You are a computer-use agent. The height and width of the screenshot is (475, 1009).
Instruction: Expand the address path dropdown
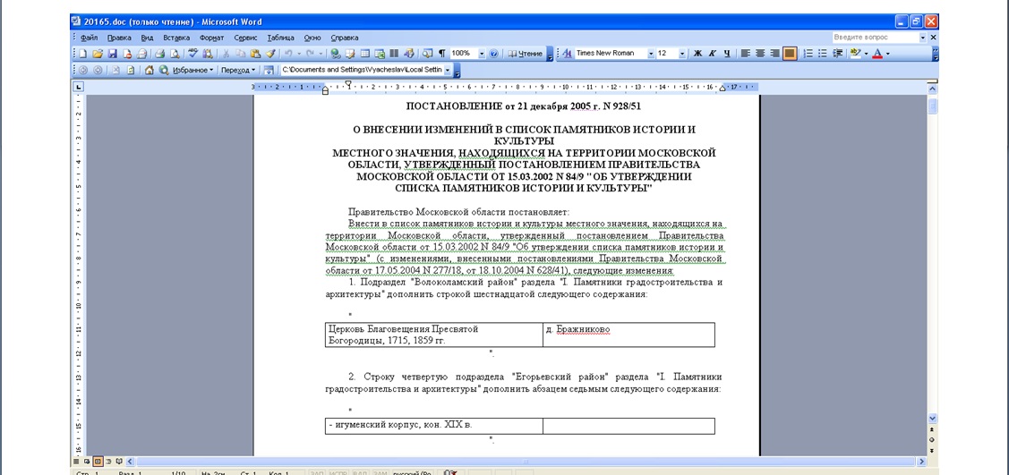(448, 70)
